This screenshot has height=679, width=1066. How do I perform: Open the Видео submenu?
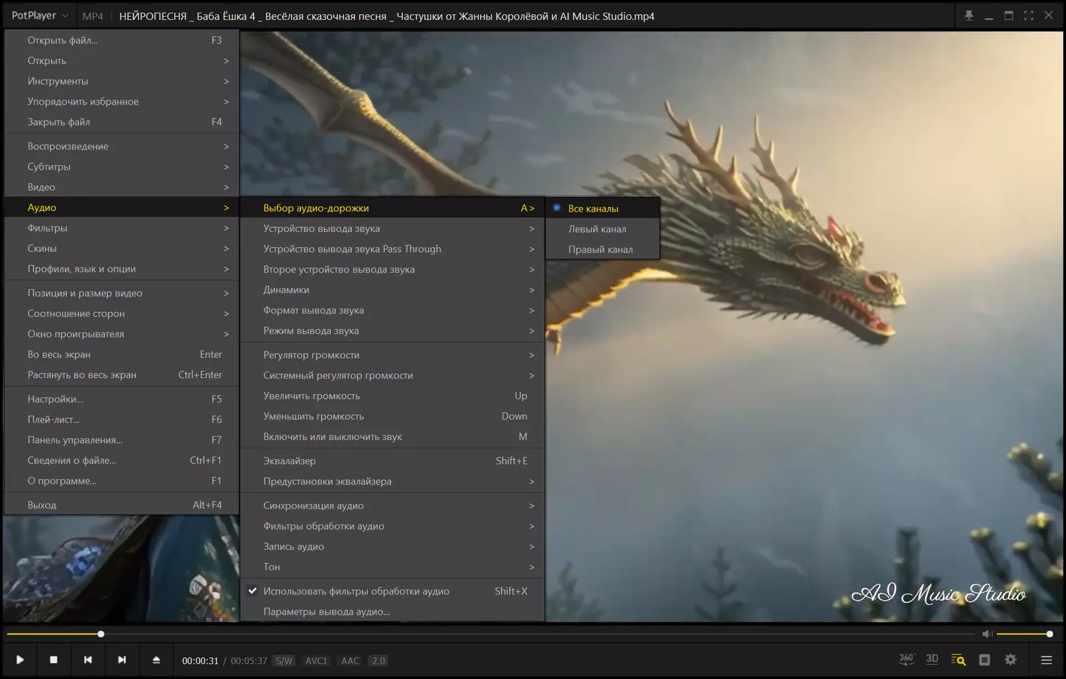[x=122, y=187]
